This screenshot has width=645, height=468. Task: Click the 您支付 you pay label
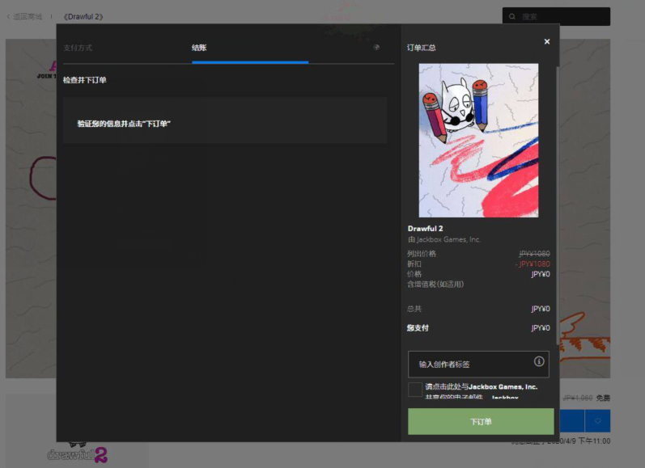click(418, 328)
